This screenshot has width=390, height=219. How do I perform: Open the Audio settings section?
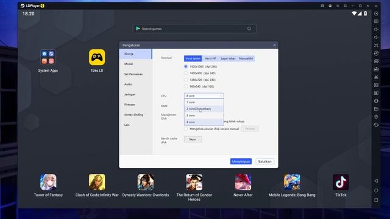(135, 85)
